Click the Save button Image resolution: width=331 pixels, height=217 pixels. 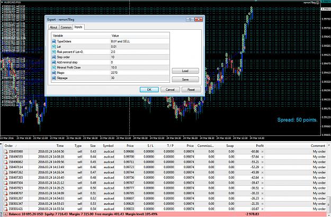pos(185,80)
